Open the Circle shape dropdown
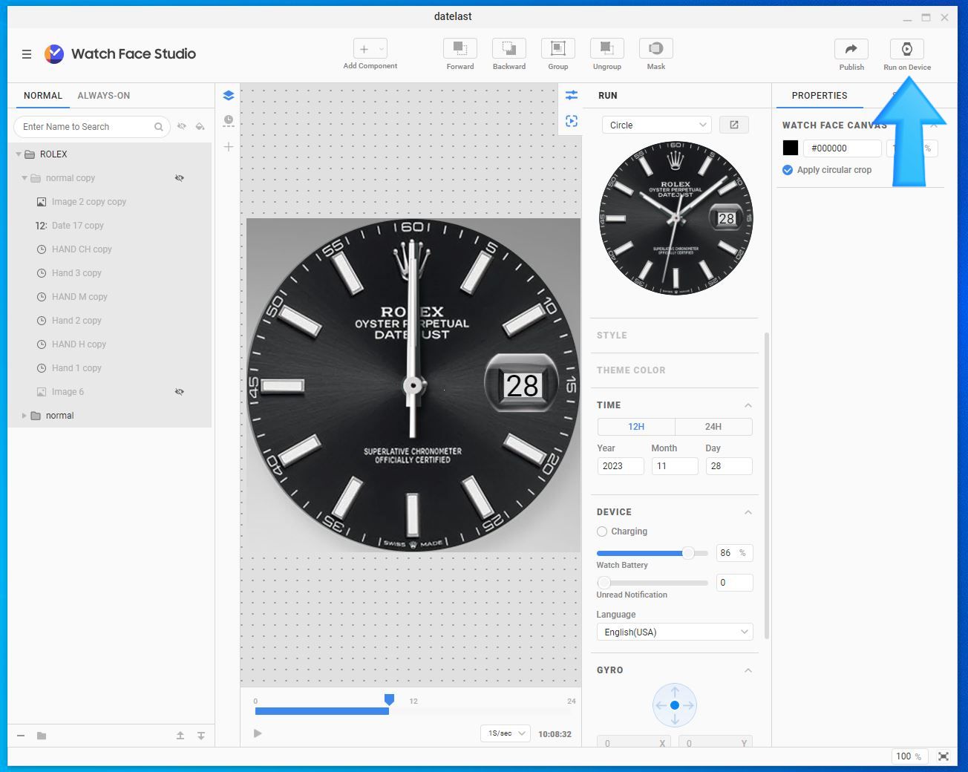This screenshot has width=968, height=772. pyautogui.click(x=657, y=125)
